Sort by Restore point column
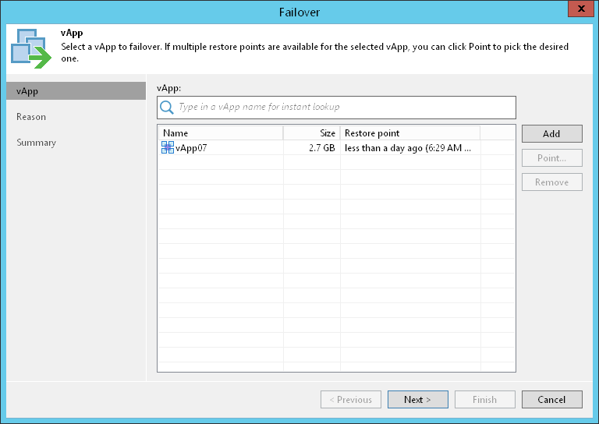The height and width of the screenshot is (424, 599). pyautogui.click(x=409, y=133)
